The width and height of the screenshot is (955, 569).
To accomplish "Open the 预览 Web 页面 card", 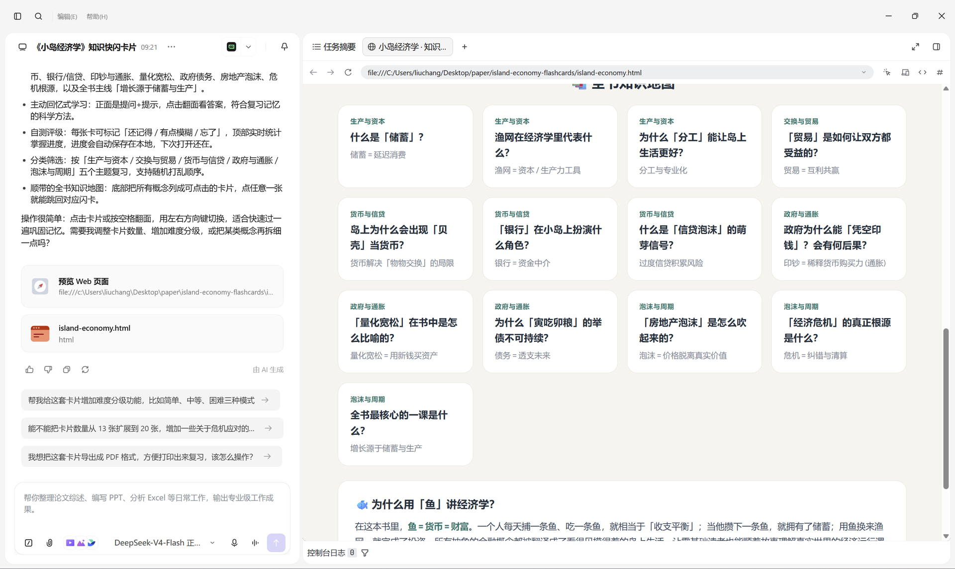I will point(152,286).
